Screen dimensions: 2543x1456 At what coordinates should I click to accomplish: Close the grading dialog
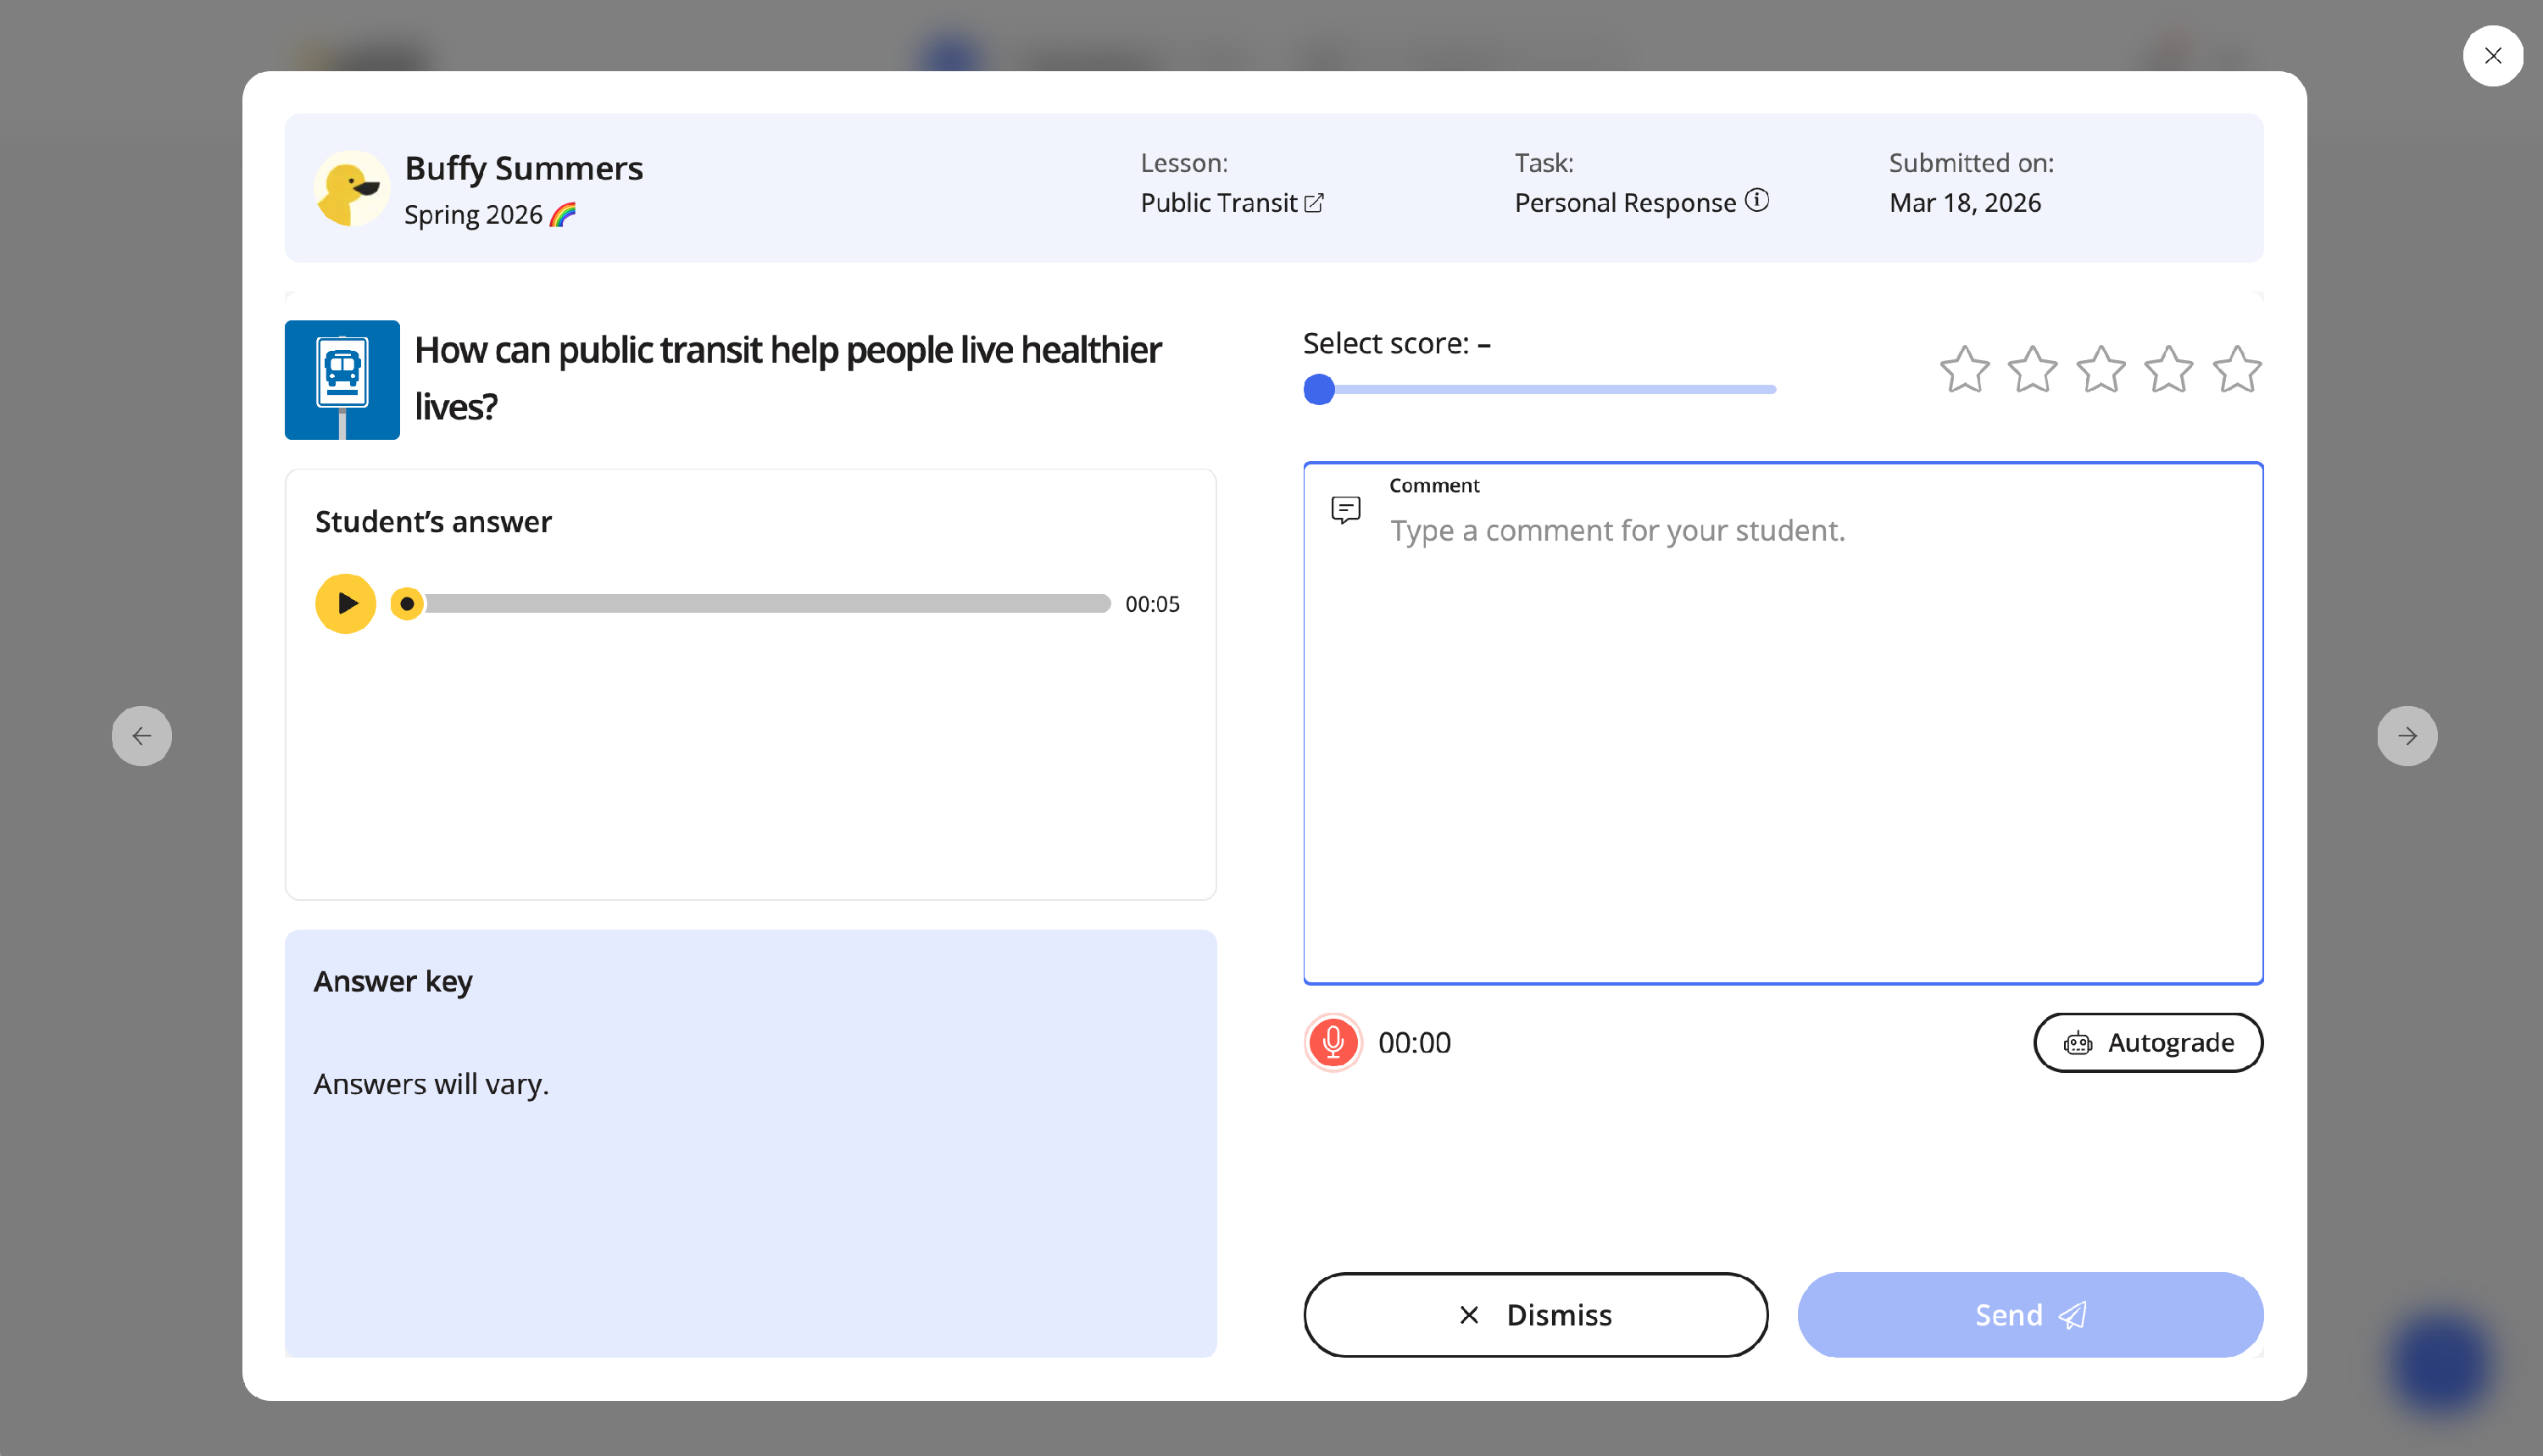2492,56
